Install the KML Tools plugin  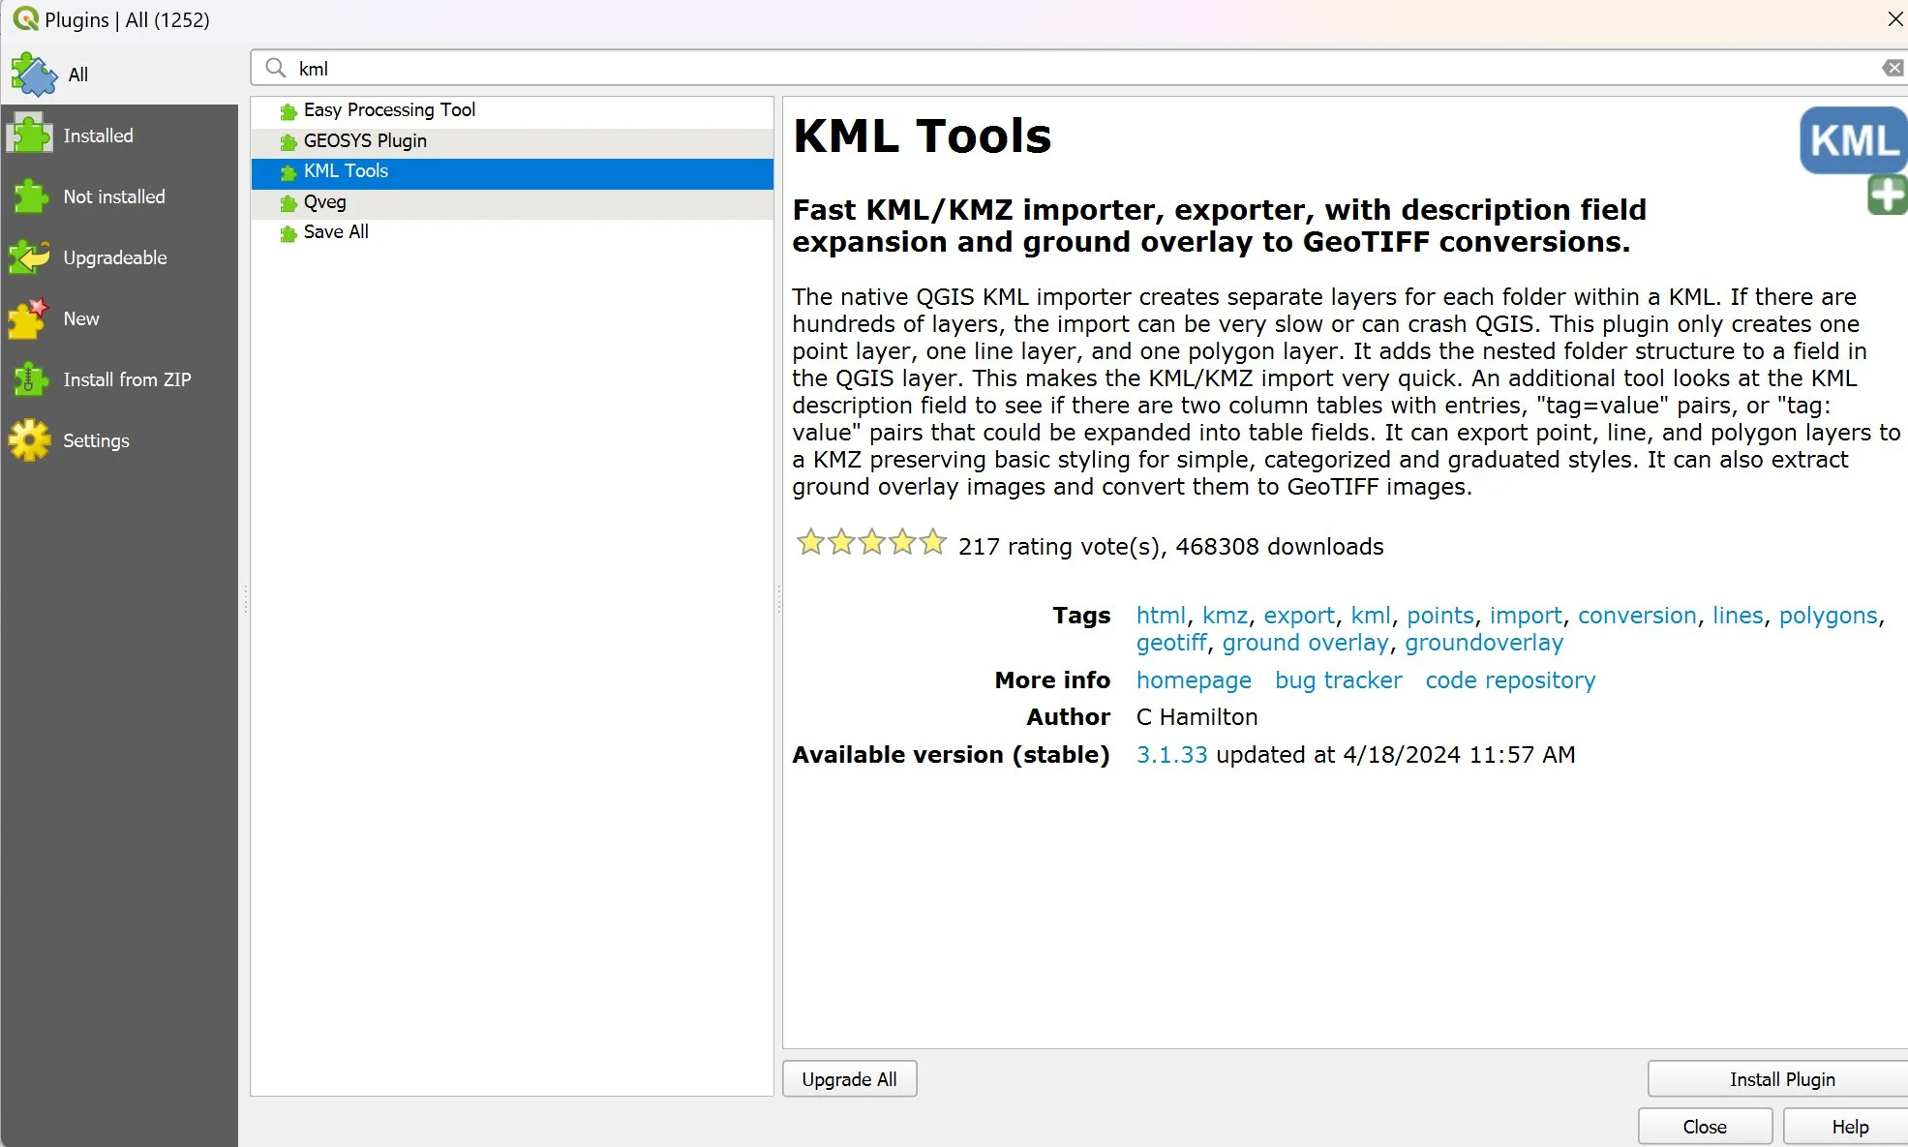1781,1078
